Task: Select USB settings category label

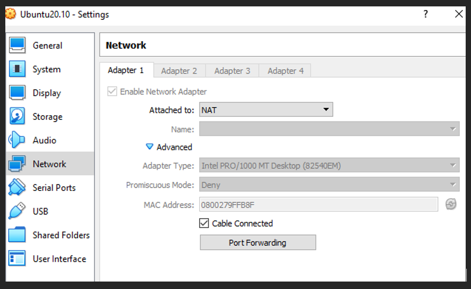Action: [40, 211]
